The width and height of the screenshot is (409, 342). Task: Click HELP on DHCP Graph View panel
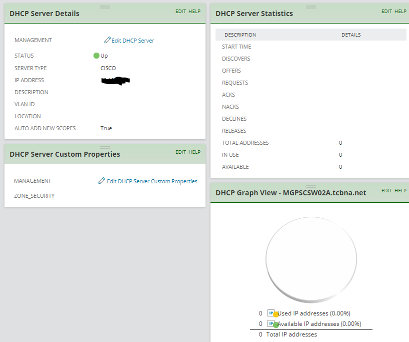pos(400,190)
